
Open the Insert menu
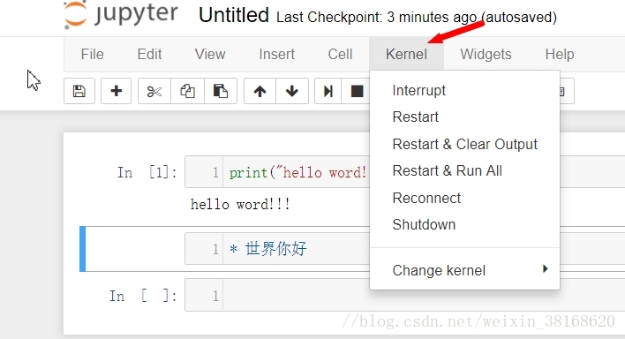(276, 54)
